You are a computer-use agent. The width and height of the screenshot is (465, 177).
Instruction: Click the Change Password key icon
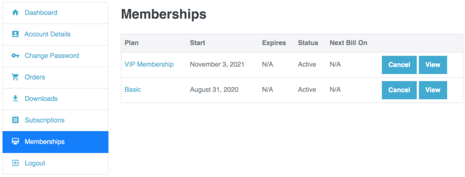coord(15,56)
